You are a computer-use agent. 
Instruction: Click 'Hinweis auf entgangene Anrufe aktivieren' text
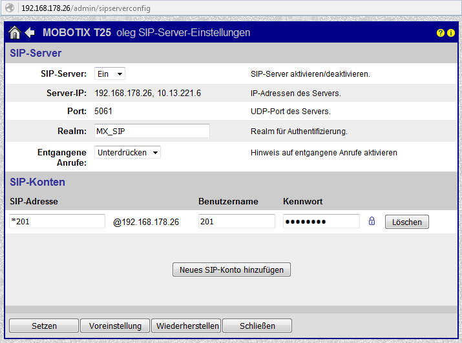point(324,153)
